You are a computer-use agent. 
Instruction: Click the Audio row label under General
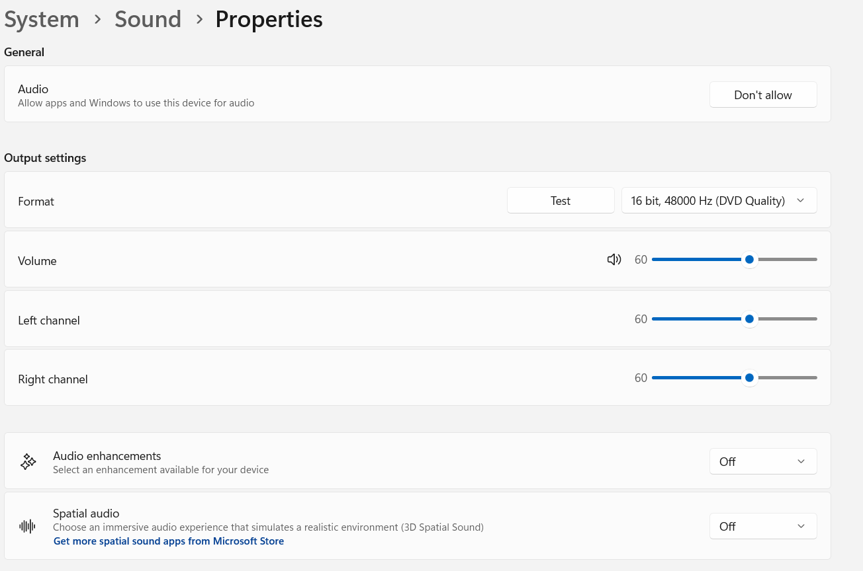[x=33, y=89]
